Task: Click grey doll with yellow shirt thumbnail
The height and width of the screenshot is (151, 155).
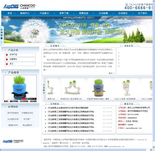Action: coord(99,88)
